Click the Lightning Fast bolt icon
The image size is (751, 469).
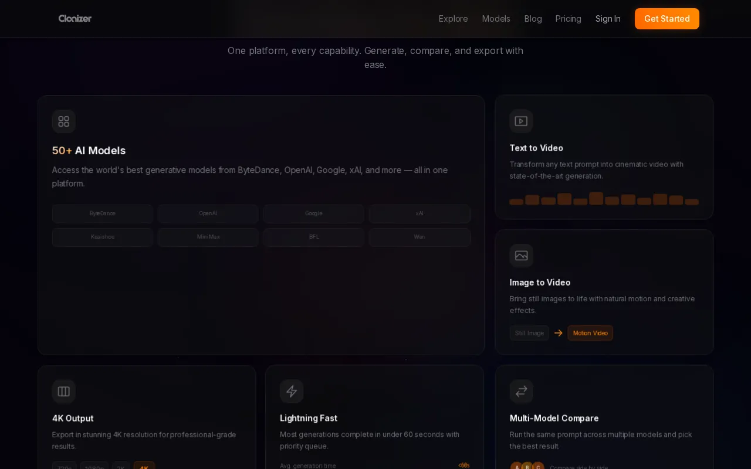pos(292,391)
